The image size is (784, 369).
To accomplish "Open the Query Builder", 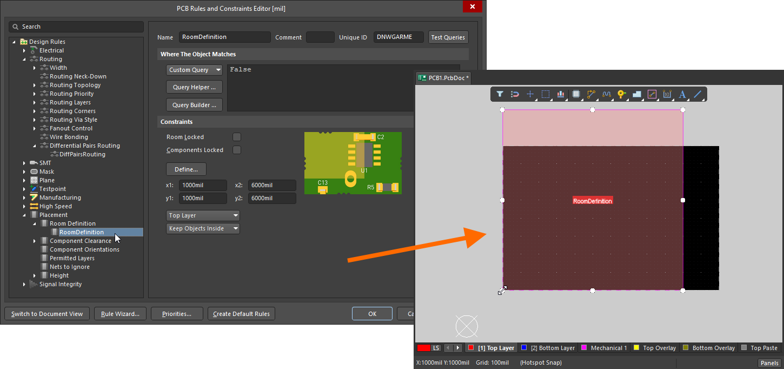I will click(194, 105).
